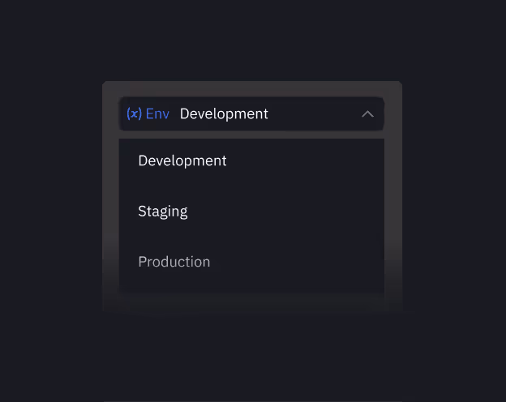The image size is (506, 402).
Task: Collapse the dropdown using the chevron arrow
Action: (x=367, y=114)
